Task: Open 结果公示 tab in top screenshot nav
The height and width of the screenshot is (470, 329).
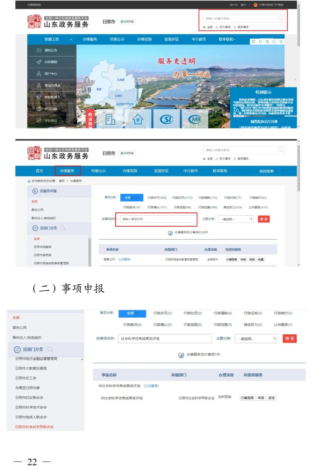Action: click(x=117, y=39)
